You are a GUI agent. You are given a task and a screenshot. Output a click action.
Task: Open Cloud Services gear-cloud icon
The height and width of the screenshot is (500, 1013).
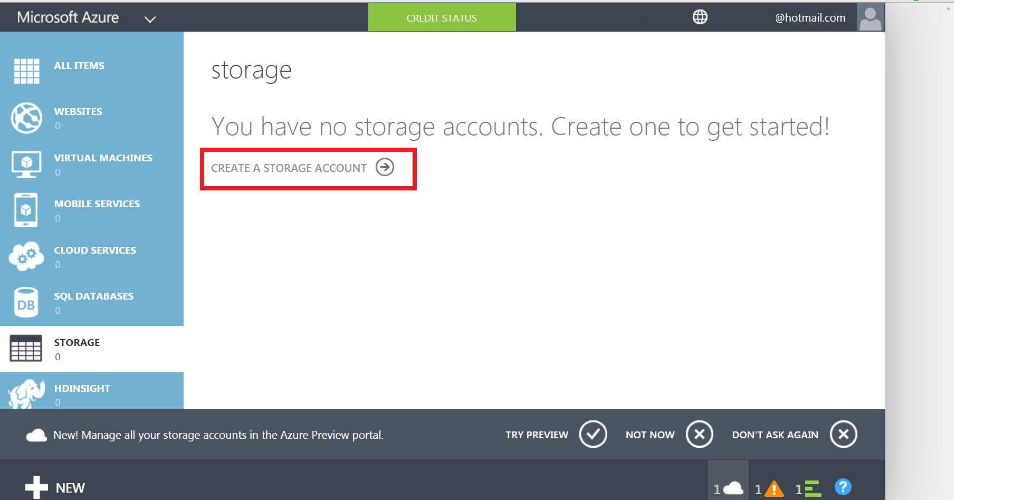[26, 256]
